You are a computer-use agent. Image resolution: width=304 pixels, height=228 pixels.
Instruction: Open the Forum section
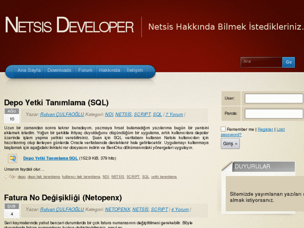pyautogui.click(x=85, y=70)
